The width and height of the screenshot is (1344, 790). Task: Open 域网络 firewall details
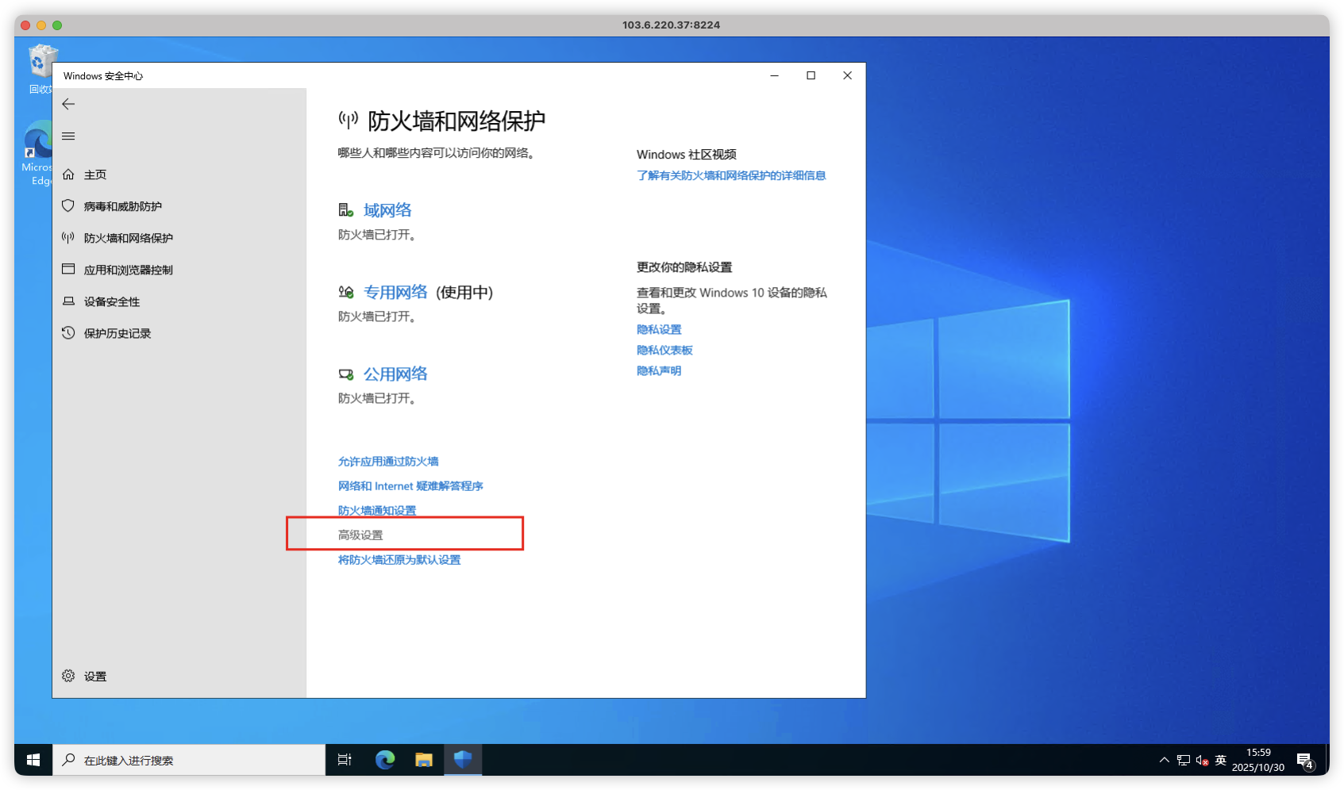[x=387, y=209]
